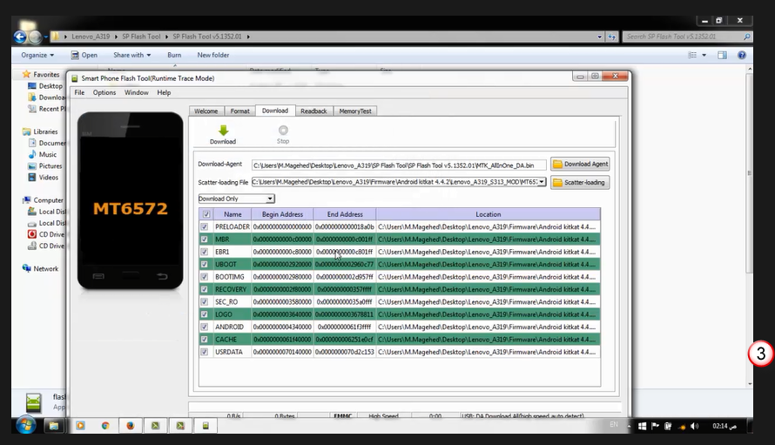The image size is (775, 445).
Task: Click the Location column header
Action: click(488, 214)
